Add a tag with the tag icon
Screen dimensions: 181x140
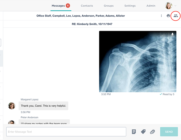tap(143, 132)
